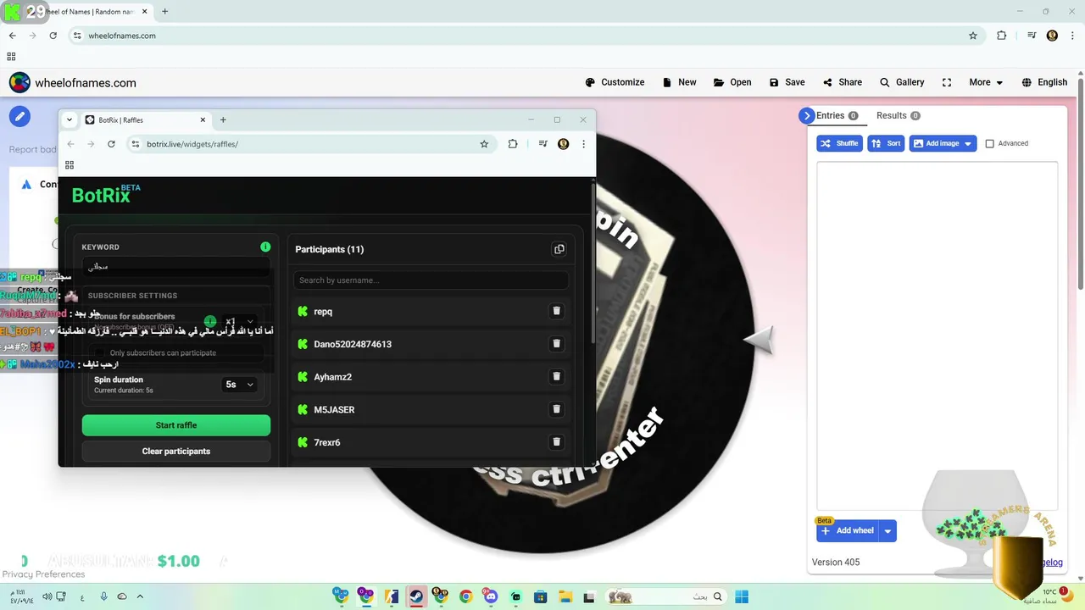This screenshot has width=1085, height=610.
Task: Open the subscriber bonus x1 dropdown
Action: (240, 322)
